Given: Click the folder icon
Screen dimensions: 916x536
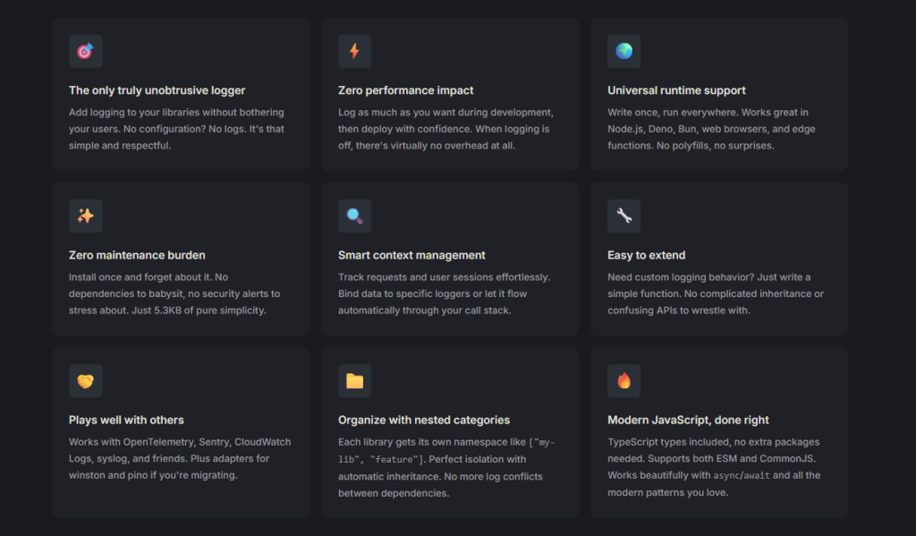Looking at the screenshot, I should click(x=354, y=381).
